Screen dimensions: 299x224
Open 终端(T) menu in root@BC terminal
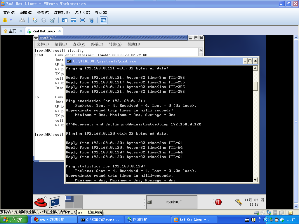(97, 44)
